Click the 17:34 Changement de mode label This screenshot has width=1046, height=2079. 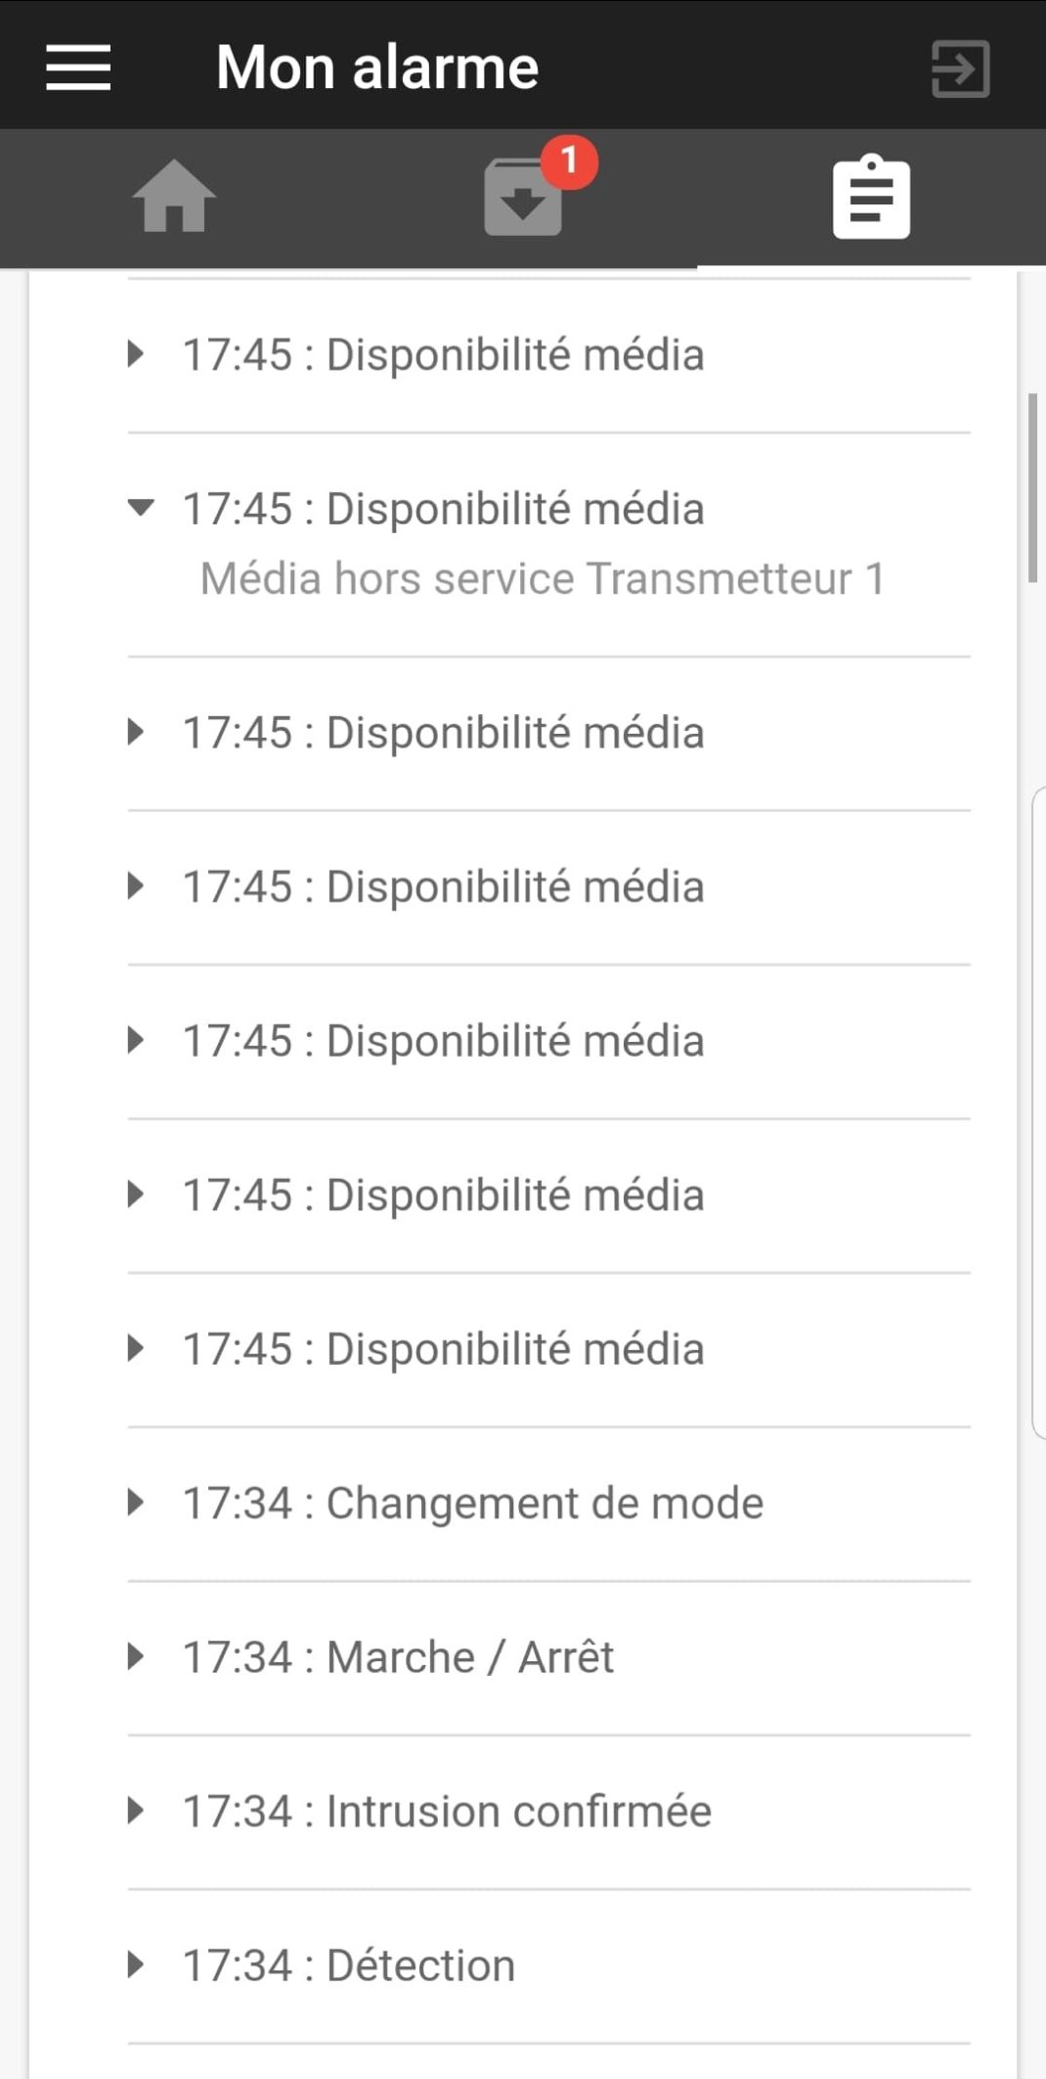[472, 1503]
